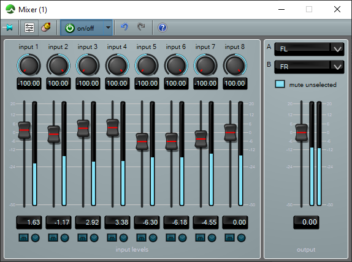Click the input 2 level fader handle
Screen dimensions: 352x262
click(x=53, y=134)
